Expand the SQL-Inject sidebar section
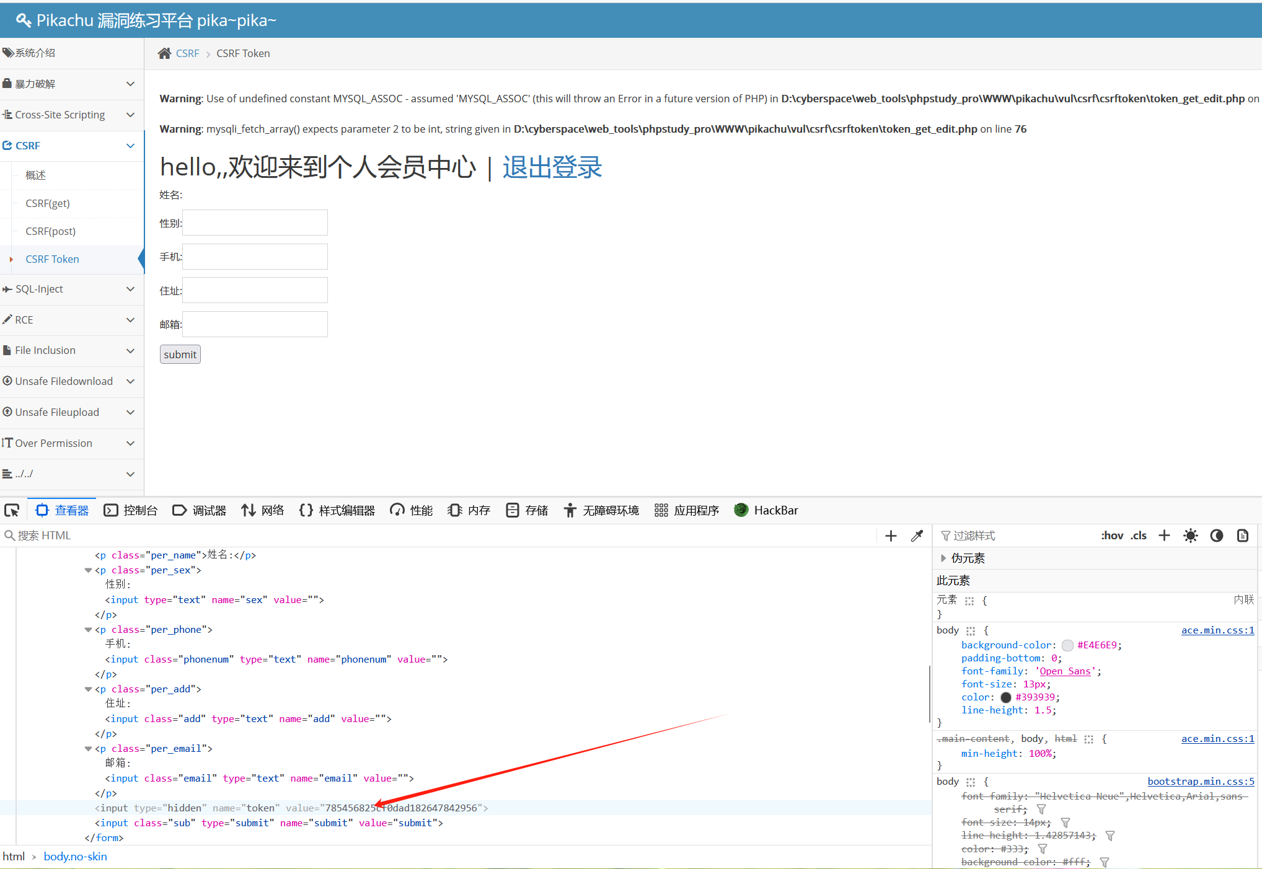The height and width of the screenshot is (869, 1262). tap(130, 289)
